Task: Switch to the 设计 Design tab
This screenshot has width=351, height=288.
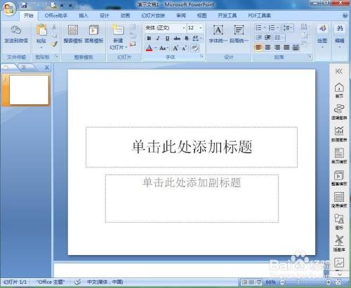Action: pos(104,15)
